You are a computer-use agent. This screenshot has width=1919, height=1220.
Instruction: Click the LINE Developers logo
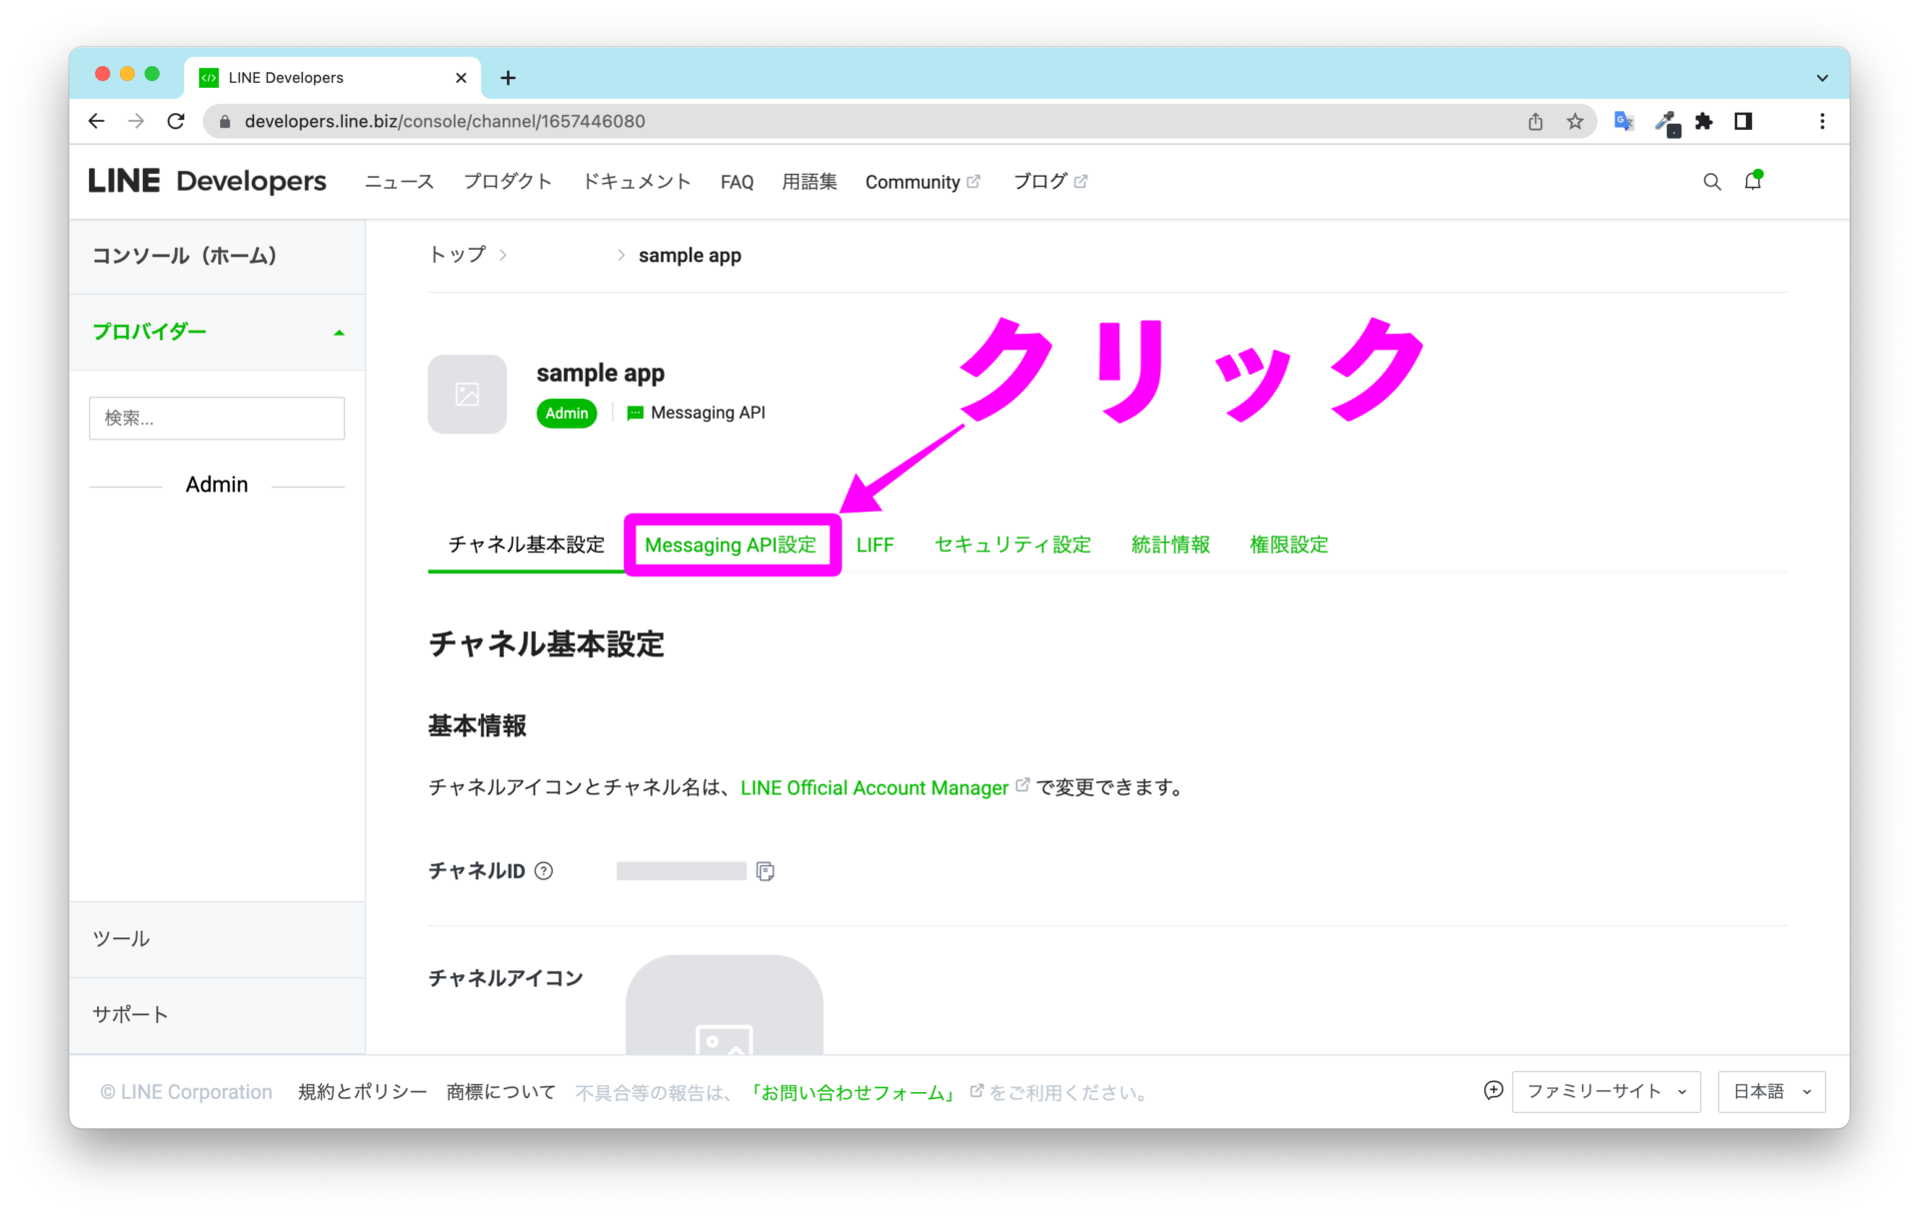pyautogui.click(x=207, y=181)
